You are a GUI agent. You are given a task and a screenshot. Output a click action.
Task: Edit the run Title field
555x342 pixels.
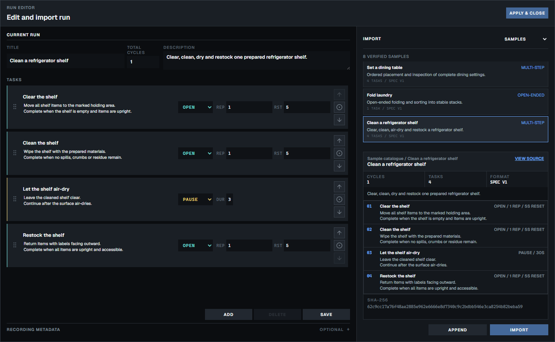coord(65,61)
